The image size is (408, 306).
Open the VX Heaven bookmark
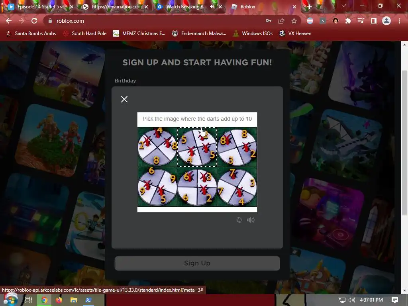[x=295, y=33]
